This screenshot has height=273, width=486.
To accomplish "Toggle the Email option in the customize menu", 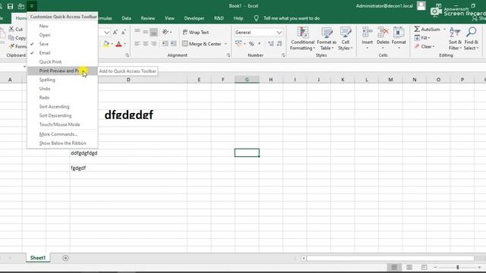I will point(62,53).
